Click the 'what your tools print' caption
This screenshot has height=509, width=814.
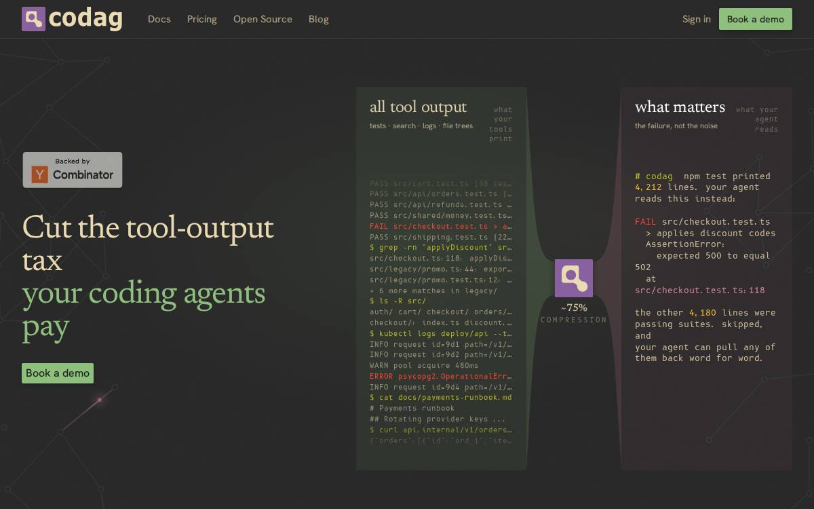[x=501, y=124]
